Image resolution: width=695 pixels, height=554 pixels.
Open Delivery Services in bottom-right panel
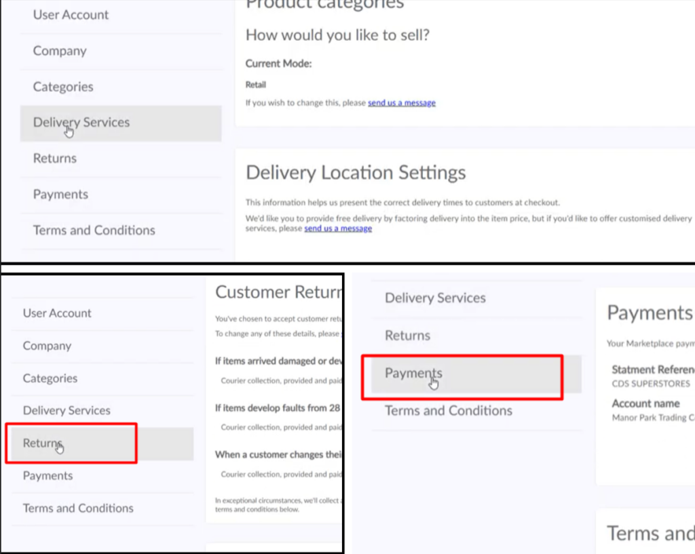(x=476, y=298)
